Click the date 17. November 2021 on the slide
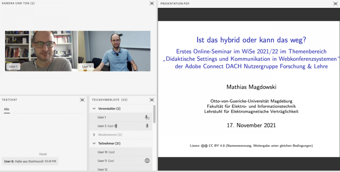This screenshot has height=172, width=340. (x=251, y=125)
